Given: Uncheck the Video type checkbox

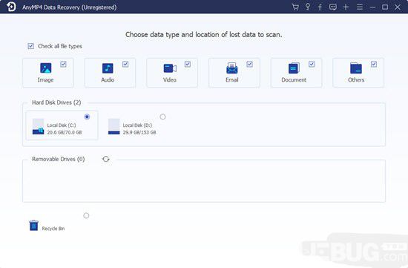Looking at the screenshot, I should [x=188, y=64].
